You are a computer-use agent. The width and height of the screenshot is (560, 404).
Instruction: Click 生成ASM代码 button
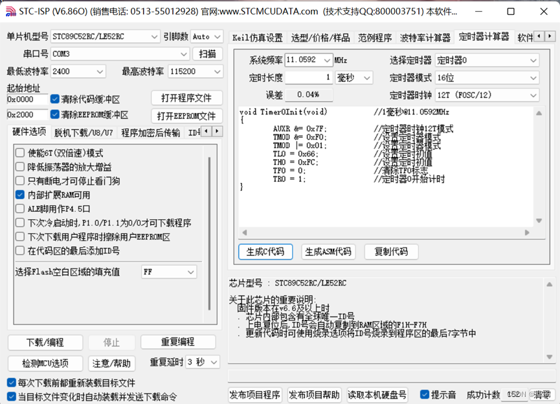coord(328,251)
